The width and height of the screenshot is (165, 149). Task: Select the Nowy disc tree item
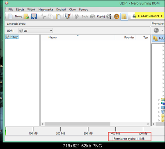coord(14,37)
